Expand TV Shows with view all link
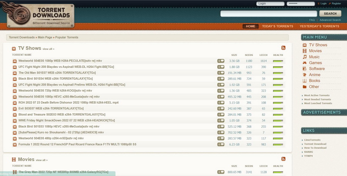The width and height of the screenshot is (347, 176). [48, 49]
